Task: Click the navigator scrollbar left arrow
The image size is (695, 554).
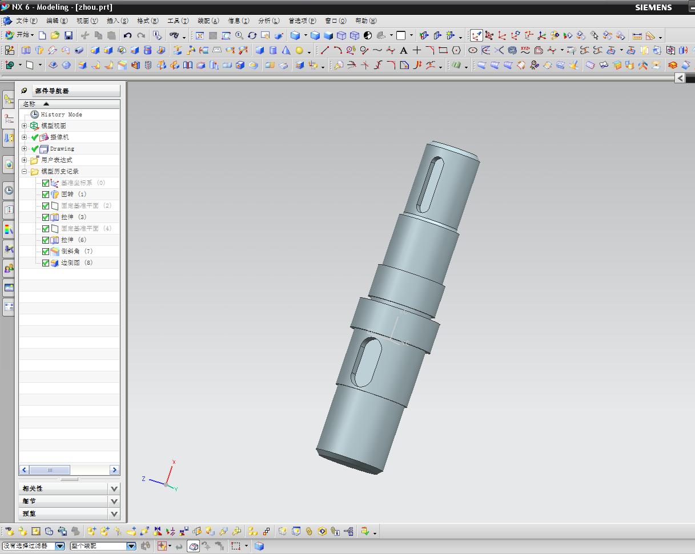Action: 25,470
